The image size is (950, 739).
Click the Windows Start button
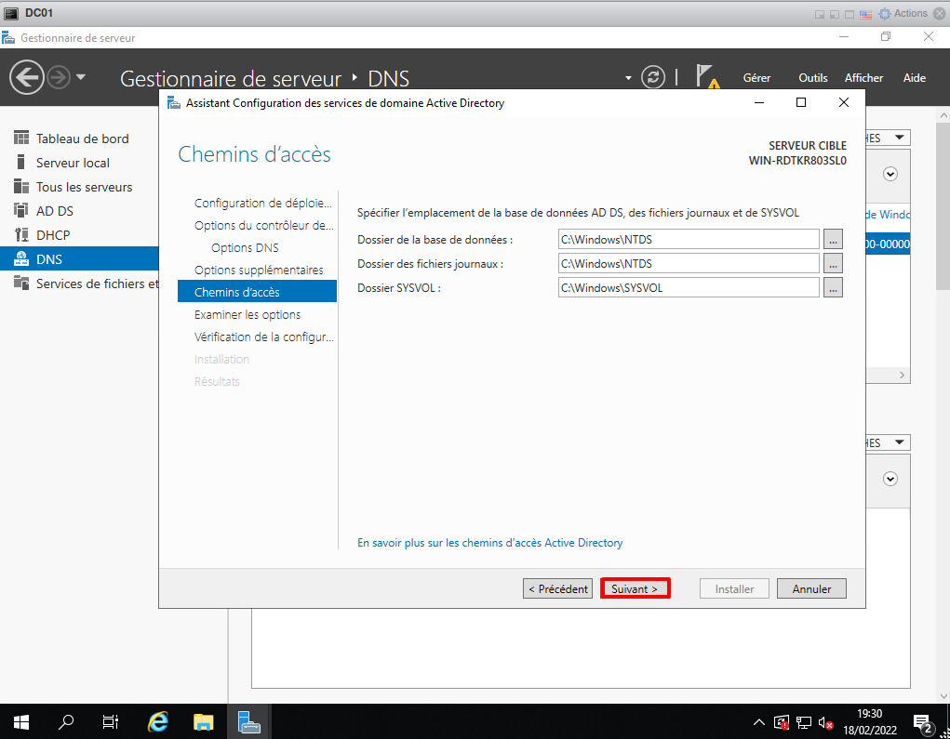pyautogui.click(x=20, y=721)
